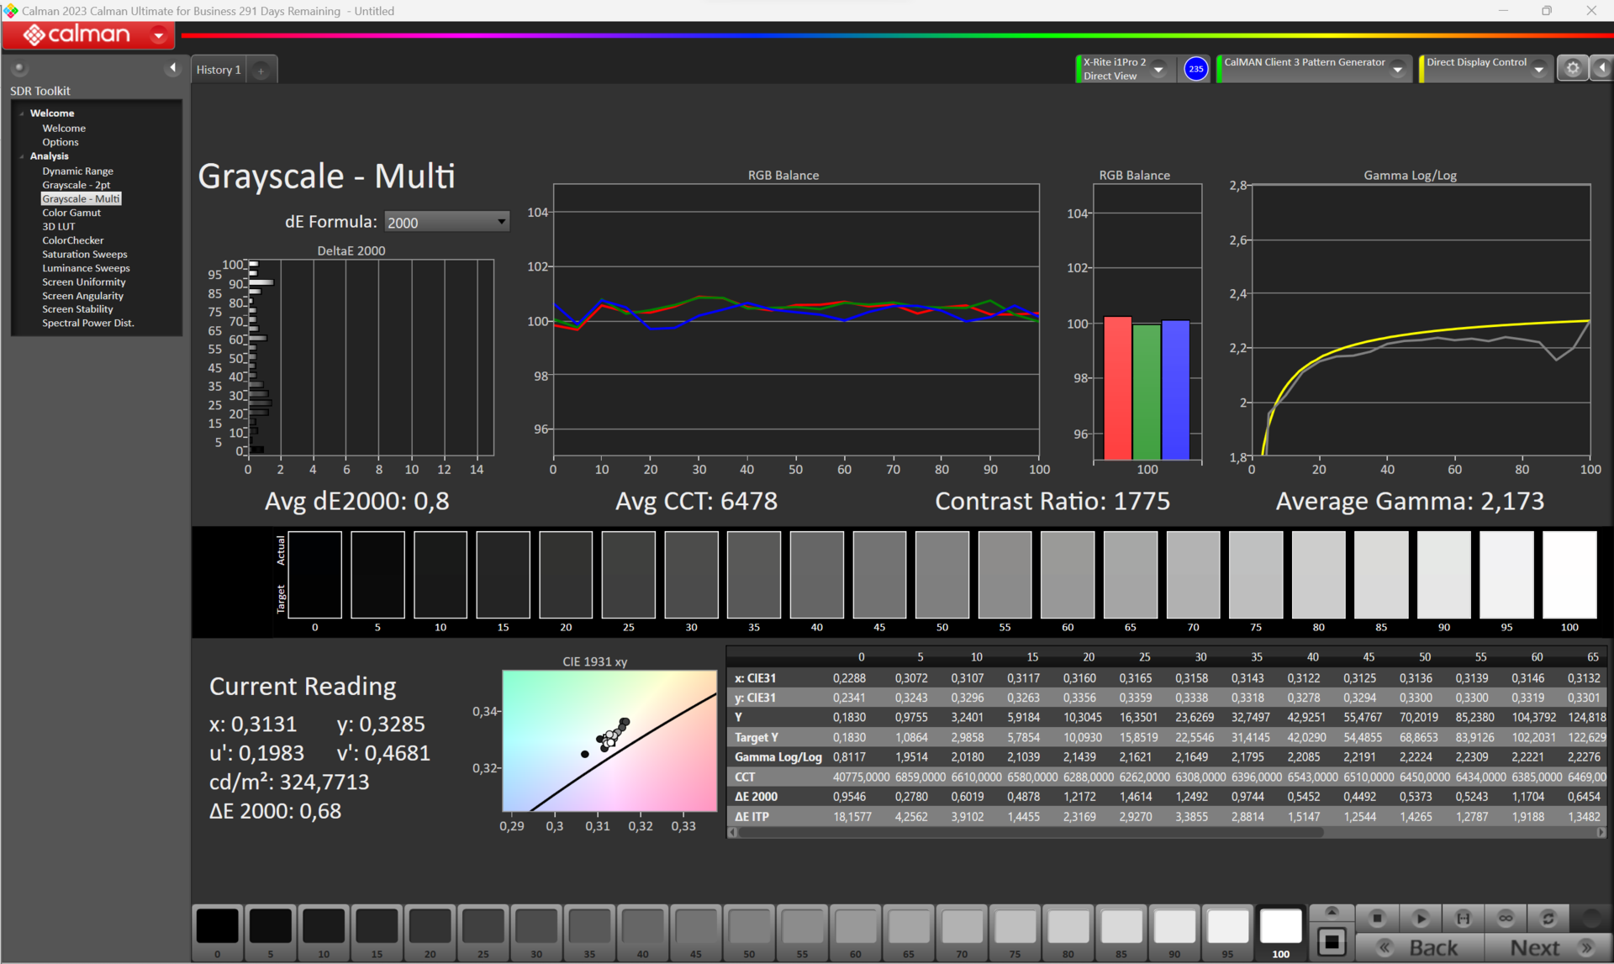Switch to the History 1 tab
Viewport: 1614px width, 964px height.
click(219, 70)
